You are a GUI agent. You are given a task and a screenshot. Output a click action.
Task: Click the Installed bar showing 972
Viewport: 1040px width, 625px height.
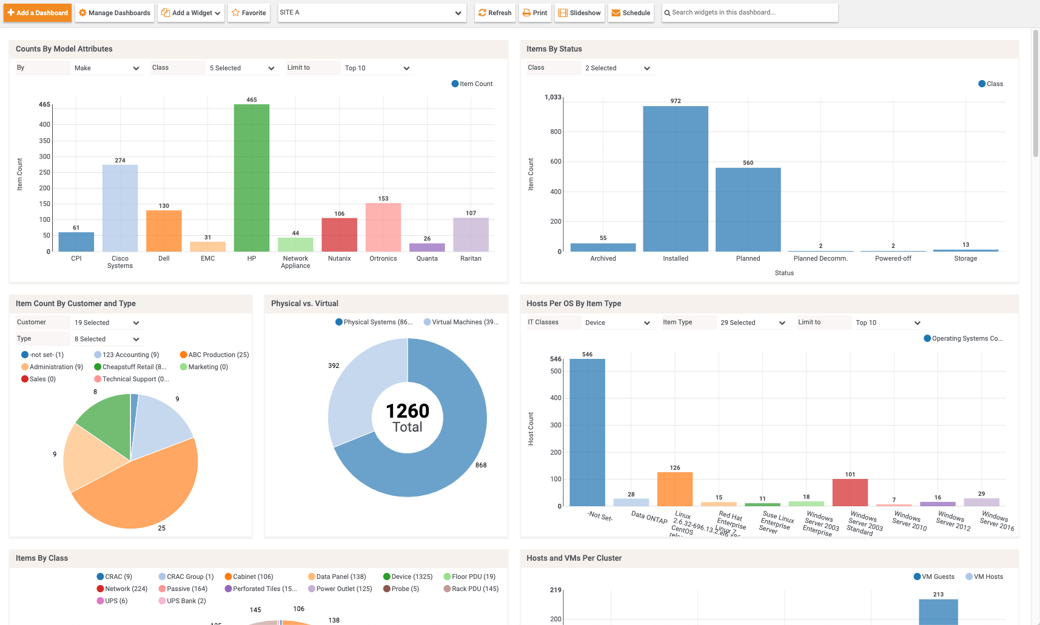pos(676,179)
